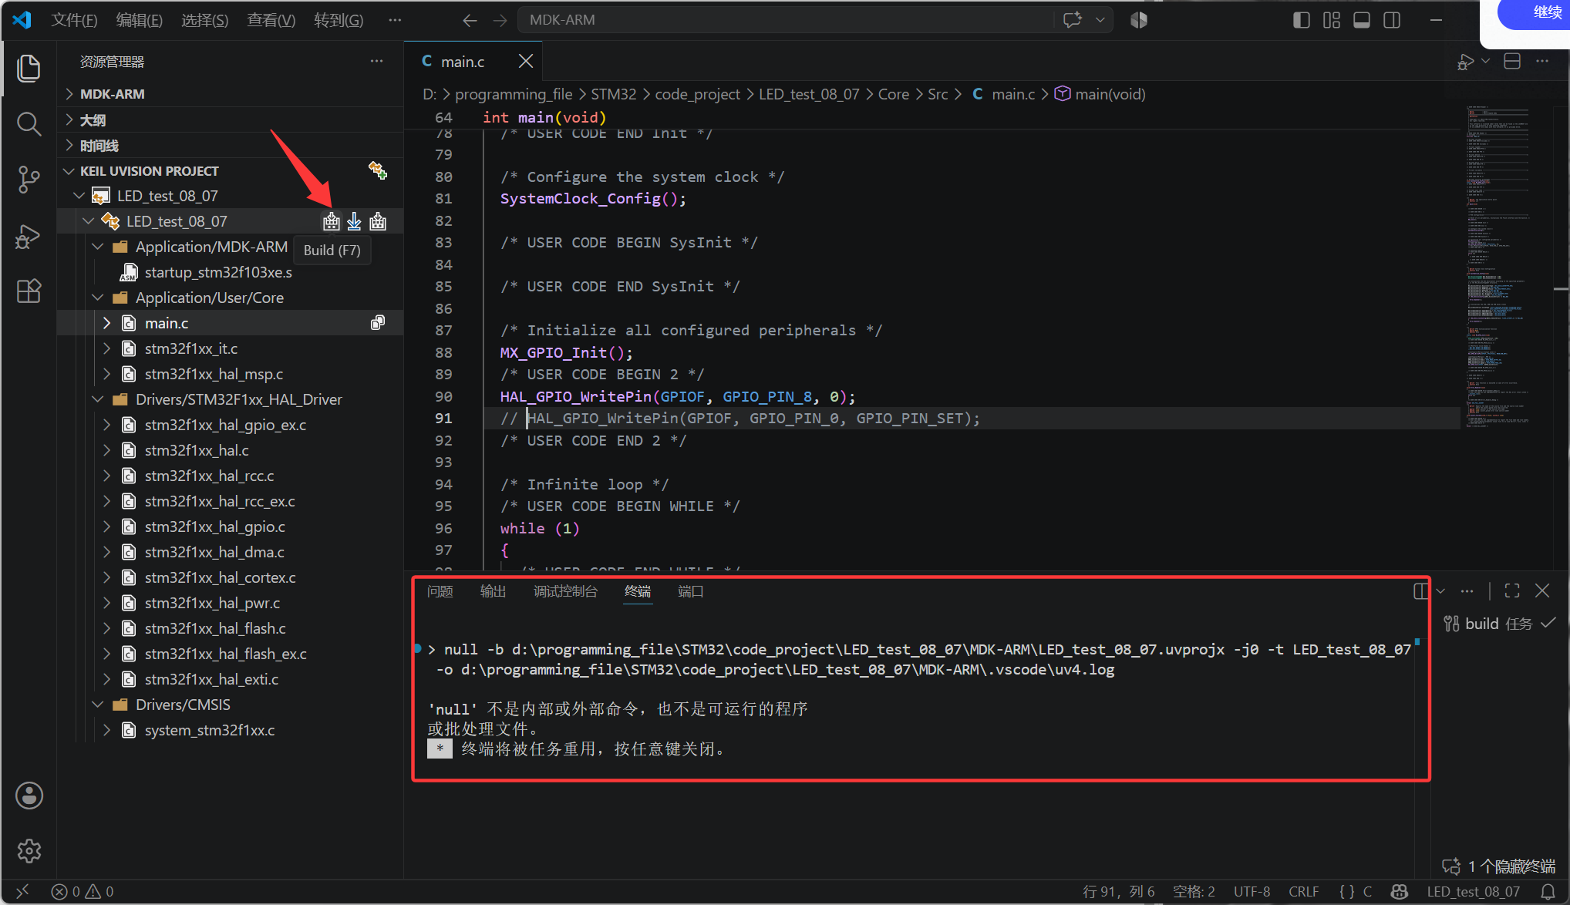Click errors and warnings count in status bar
Screen dimensions: 1570x905
coord(83,892)
